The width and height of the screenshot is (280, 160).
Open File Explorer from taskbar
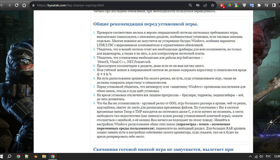tap(44, 156)
